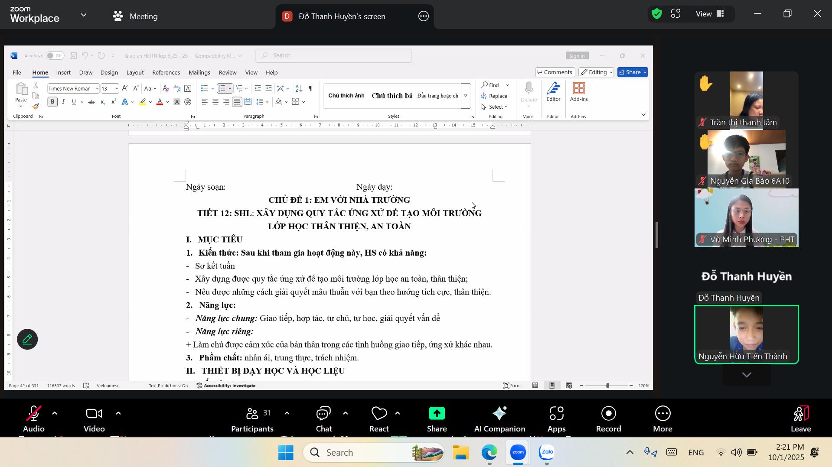Expand audio options arrow next to Audio

pyautogui.click(x=55, y=414)
